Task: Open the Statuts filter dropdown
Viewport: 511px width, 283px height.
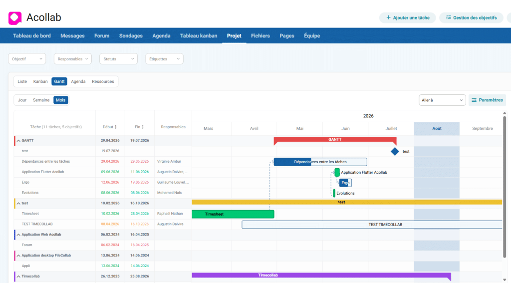Action: [118, 59]
